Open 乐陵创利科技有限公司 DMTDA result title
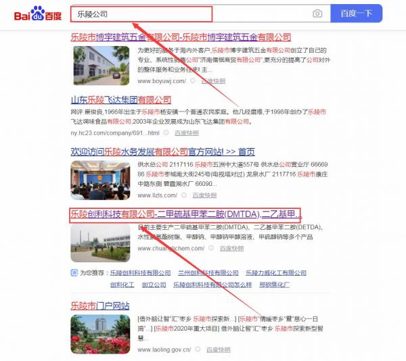Screen dimensions: 406x361 (185, 214)
